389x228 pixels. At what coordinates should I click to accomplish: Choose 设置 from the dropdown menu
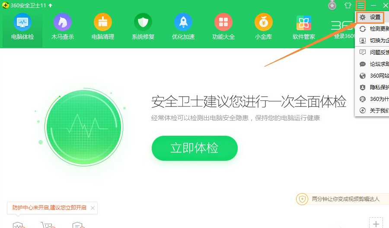[x=370, y=17]
